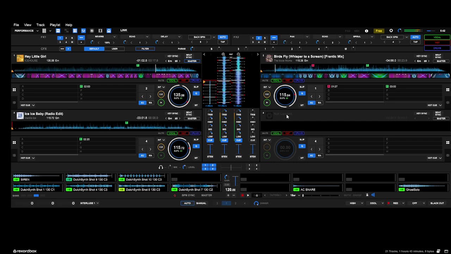This screenshot has width=451, height=254.
Task: Toggle the video panel filmstrip icon
Action: (x=100, y=31)
